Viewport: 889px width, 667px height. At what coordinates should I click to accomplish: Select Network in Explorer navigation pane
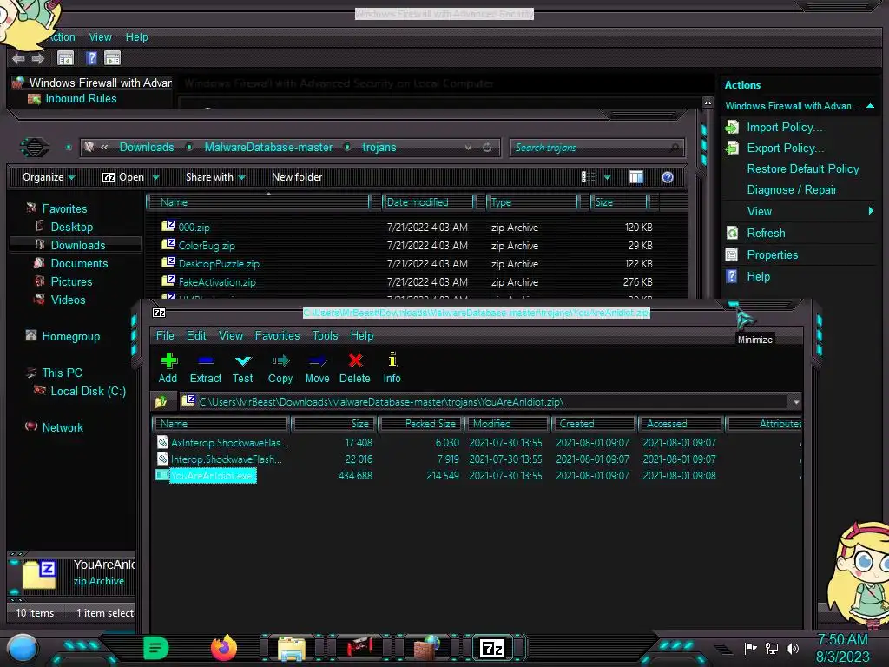63,427
